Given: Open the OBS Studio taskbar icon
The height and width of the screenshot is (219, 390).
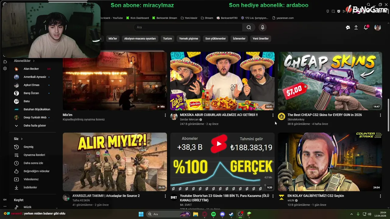Looking at the screenshot, I should (240, 214).
